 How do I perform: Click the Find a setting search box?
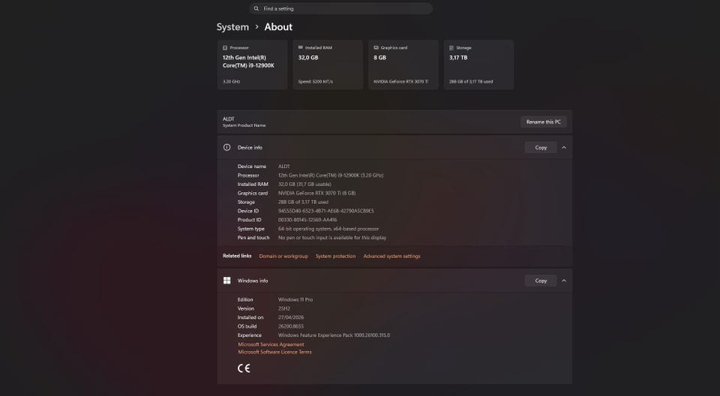pos(340,9)
